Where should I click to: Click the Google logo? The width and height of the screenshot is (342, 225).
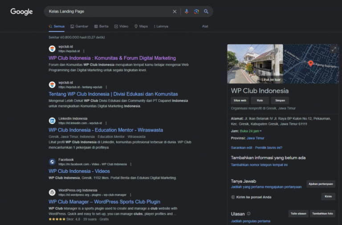click(21, 12)
